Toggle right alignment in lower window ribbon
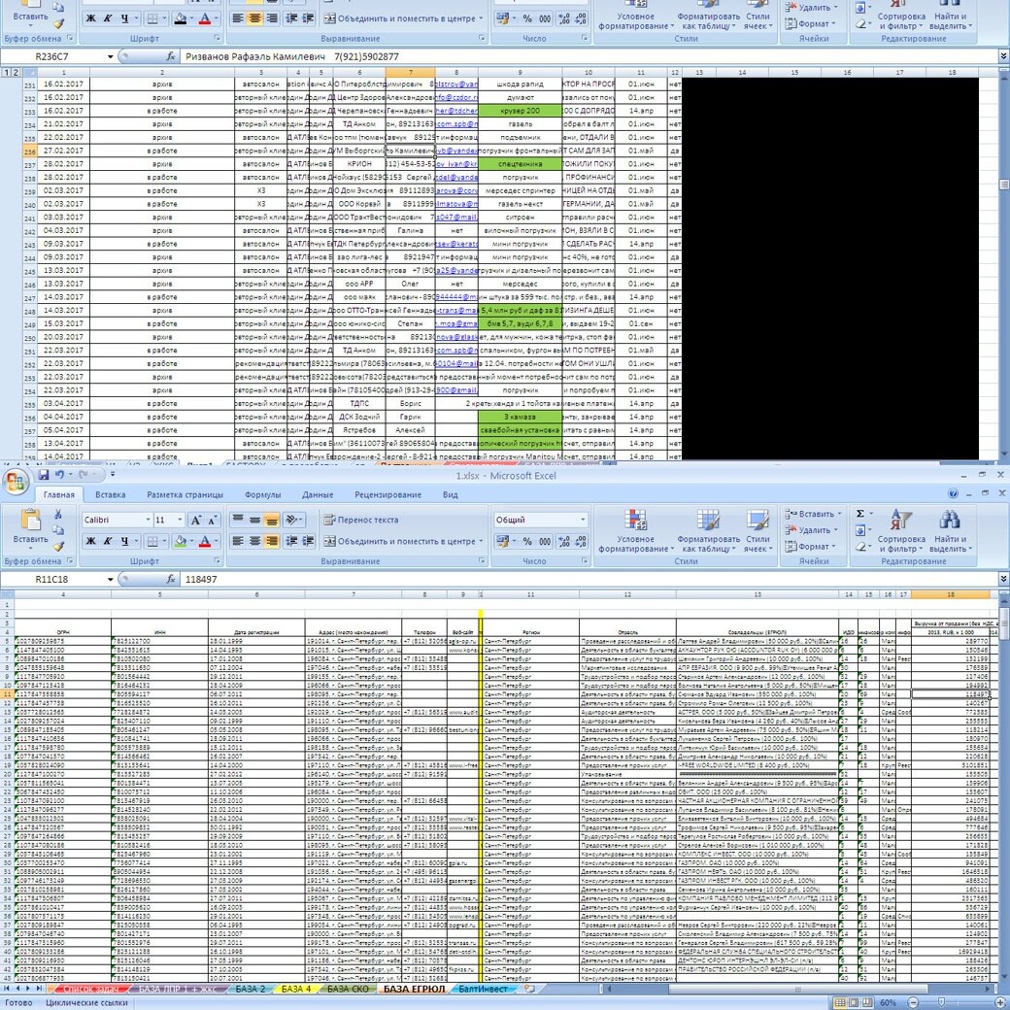 (x=272, y=541)
